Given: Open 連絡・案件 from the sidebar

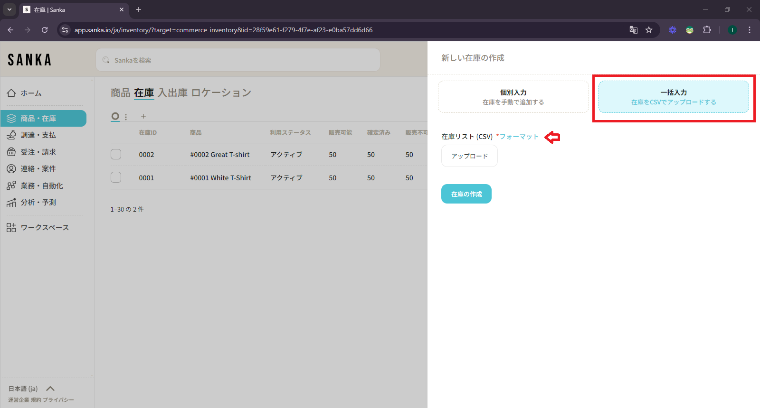Looking at the screenshot, I should tap(38, 169).
